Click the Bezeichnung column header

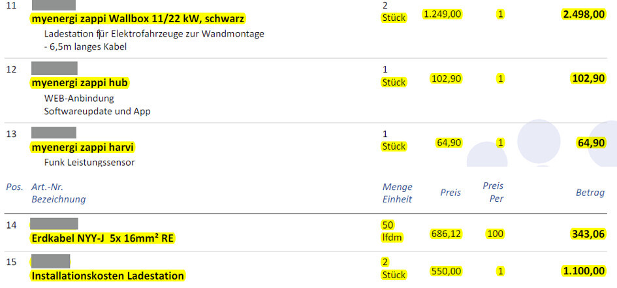59,199
